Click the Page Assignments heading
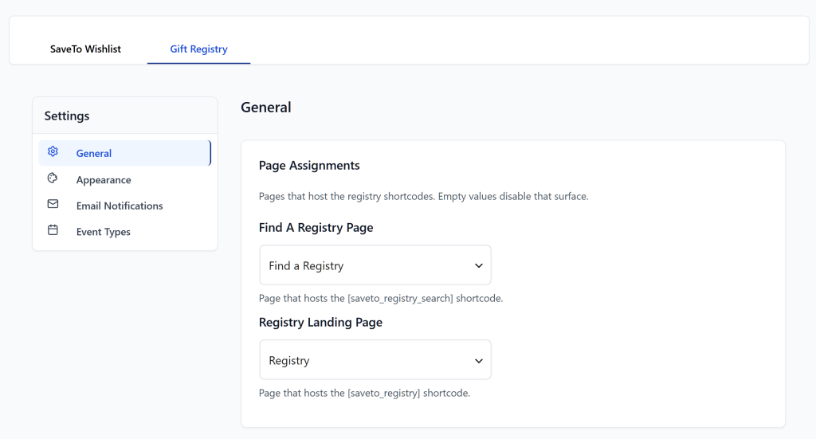The height and width of the screenshot is (439, 816). [309, 166]
